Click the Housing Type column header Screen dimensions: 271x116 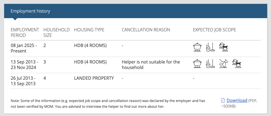89,30
